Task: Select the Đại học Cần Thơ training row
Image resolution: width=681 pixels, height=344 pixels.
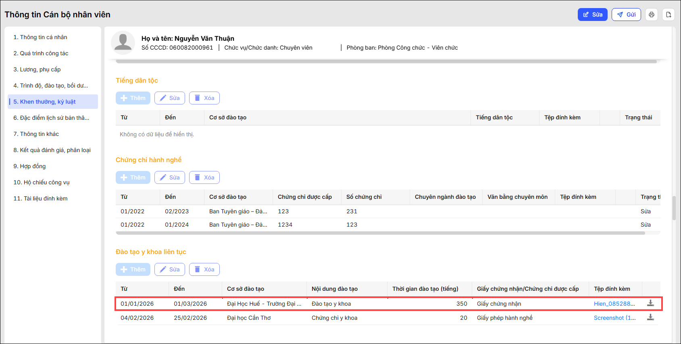Action: 249,318
